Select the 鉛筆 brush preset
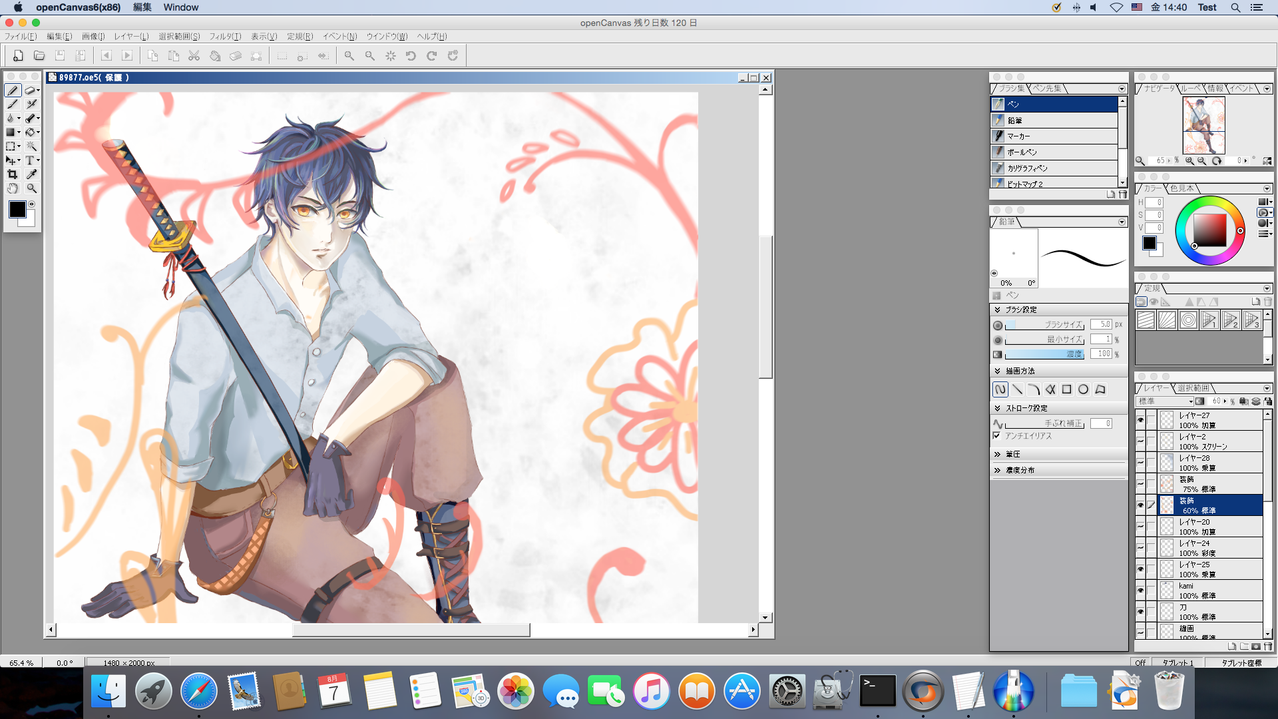Viewport: 1278px width, 719px height. pos(1054,120)
